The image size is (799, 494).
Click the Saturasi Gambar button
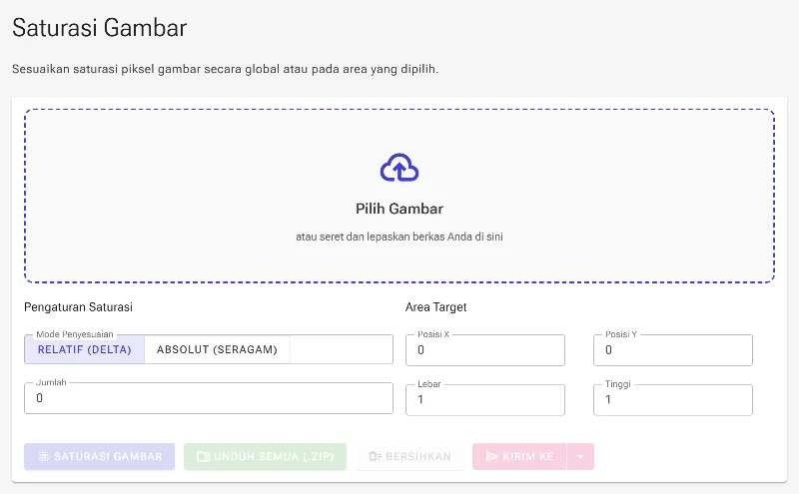(x=99, y=456)
